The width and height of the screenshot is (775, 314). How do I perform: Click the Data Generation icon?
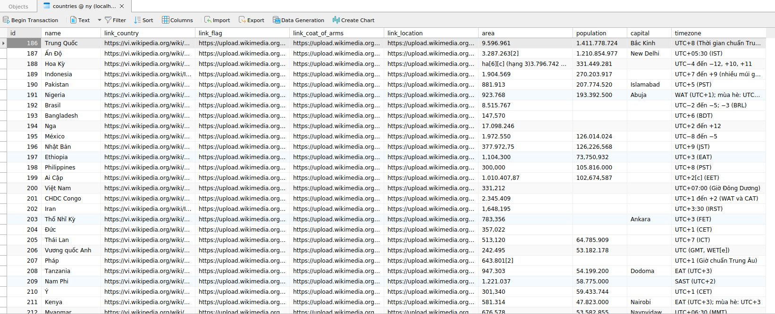pyautogui.click(x=277, y=20)
